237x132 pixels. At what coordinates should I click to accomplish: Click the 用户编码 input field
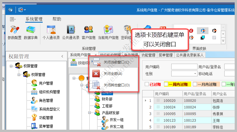(x=184, y=67)
